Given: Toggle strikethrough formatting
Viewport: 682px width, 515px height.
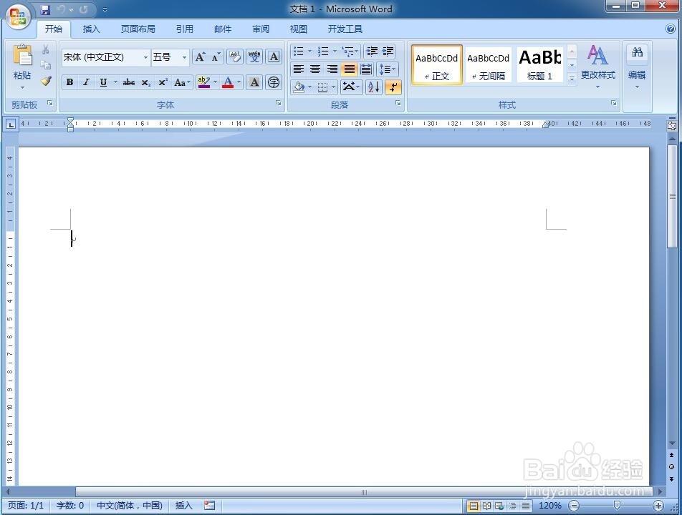Looking at the screenshot, I should [x=129, y=82].
